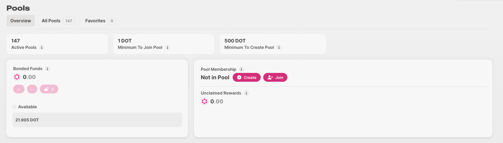This screenshot has height=143, width=503.
Task: Open the Pool Membership info icon
Action: click(242, 69)
